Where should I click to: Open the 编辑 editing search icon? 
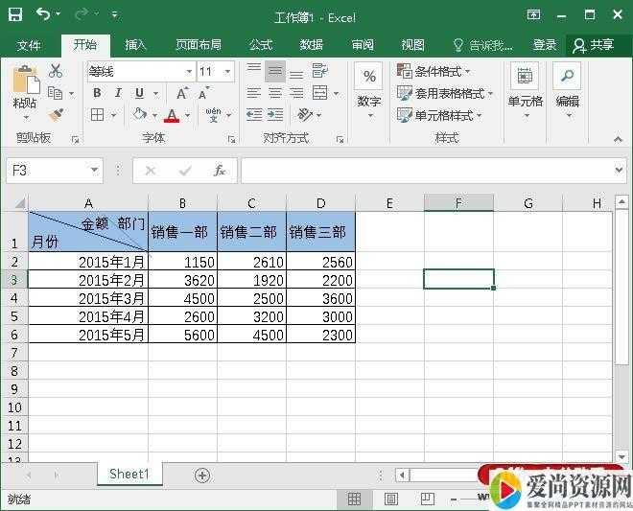click(x=567, y=77)
